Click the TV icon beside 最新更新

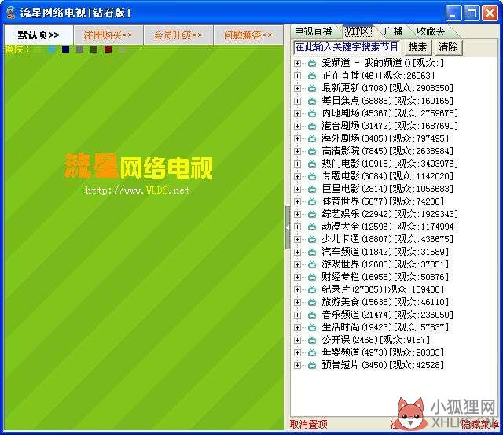click(x=312, y=88)
